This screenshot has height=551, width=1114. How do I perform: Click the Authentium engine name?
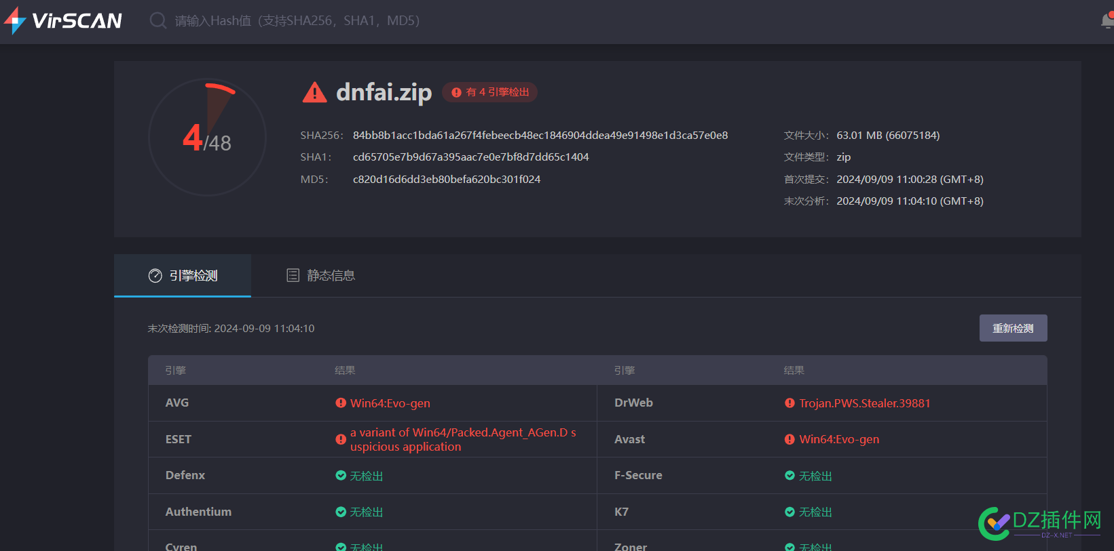click(198, 512)
